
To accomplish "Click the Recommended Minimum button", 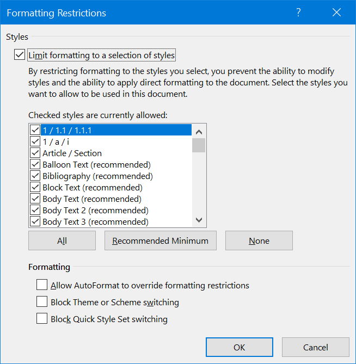I will click(x=161, y=240).
